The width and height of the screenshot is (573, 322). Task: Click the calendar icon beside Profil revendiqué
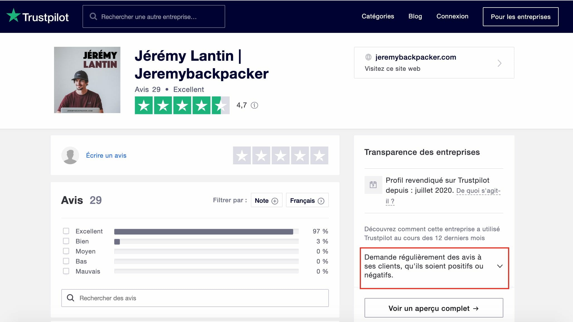tap(373, 185)
